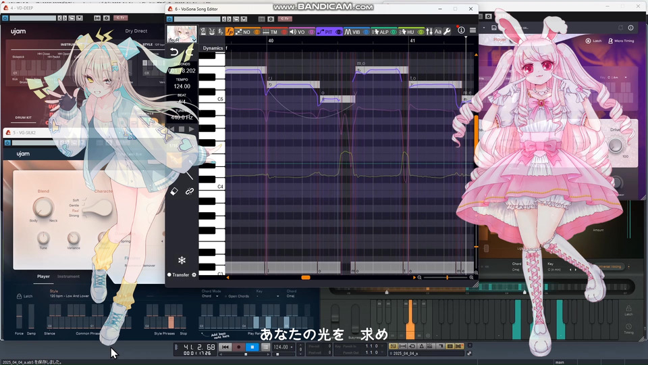The height and width of the screenshot is (365, 648).
Task: Click the singer portrait thumbnail
Action: pyautogui.click(x=182, y=34)
